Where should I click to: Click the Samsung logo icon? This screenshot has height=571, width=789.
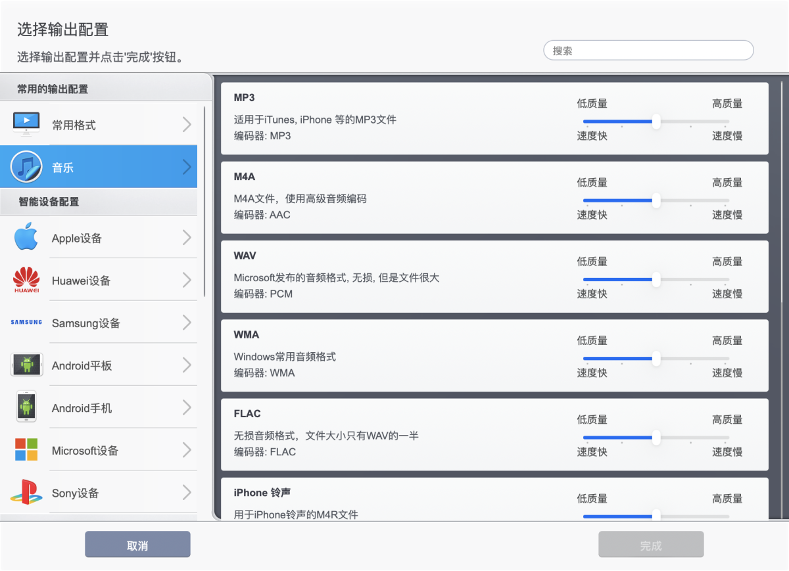point(26,323)
